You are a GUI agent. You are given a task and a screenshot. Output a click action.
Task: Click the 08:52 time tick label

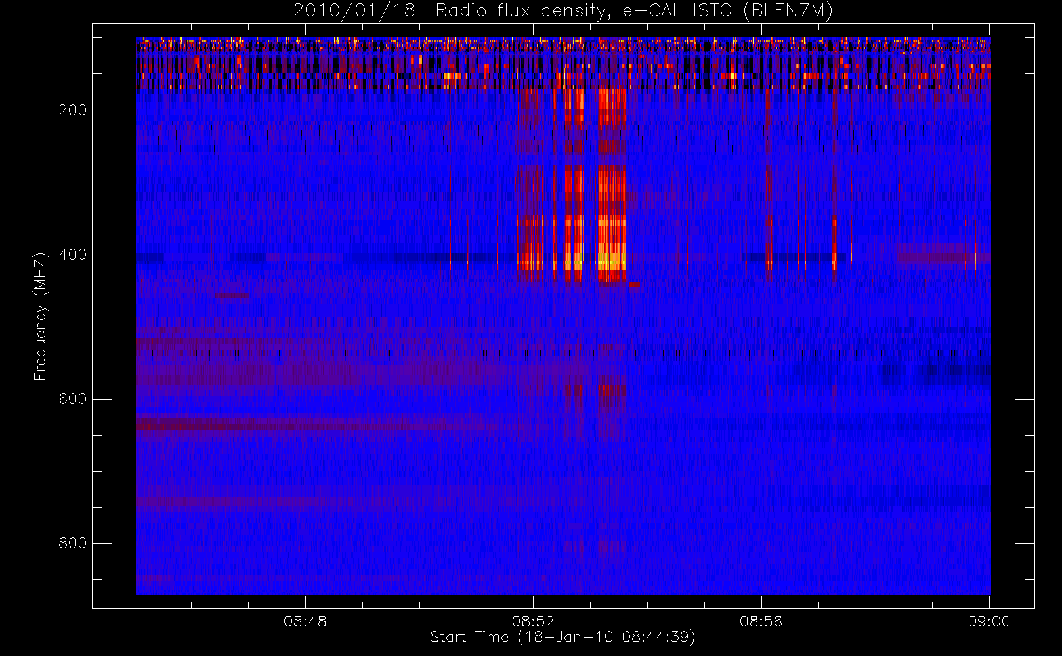pos(533,621)
